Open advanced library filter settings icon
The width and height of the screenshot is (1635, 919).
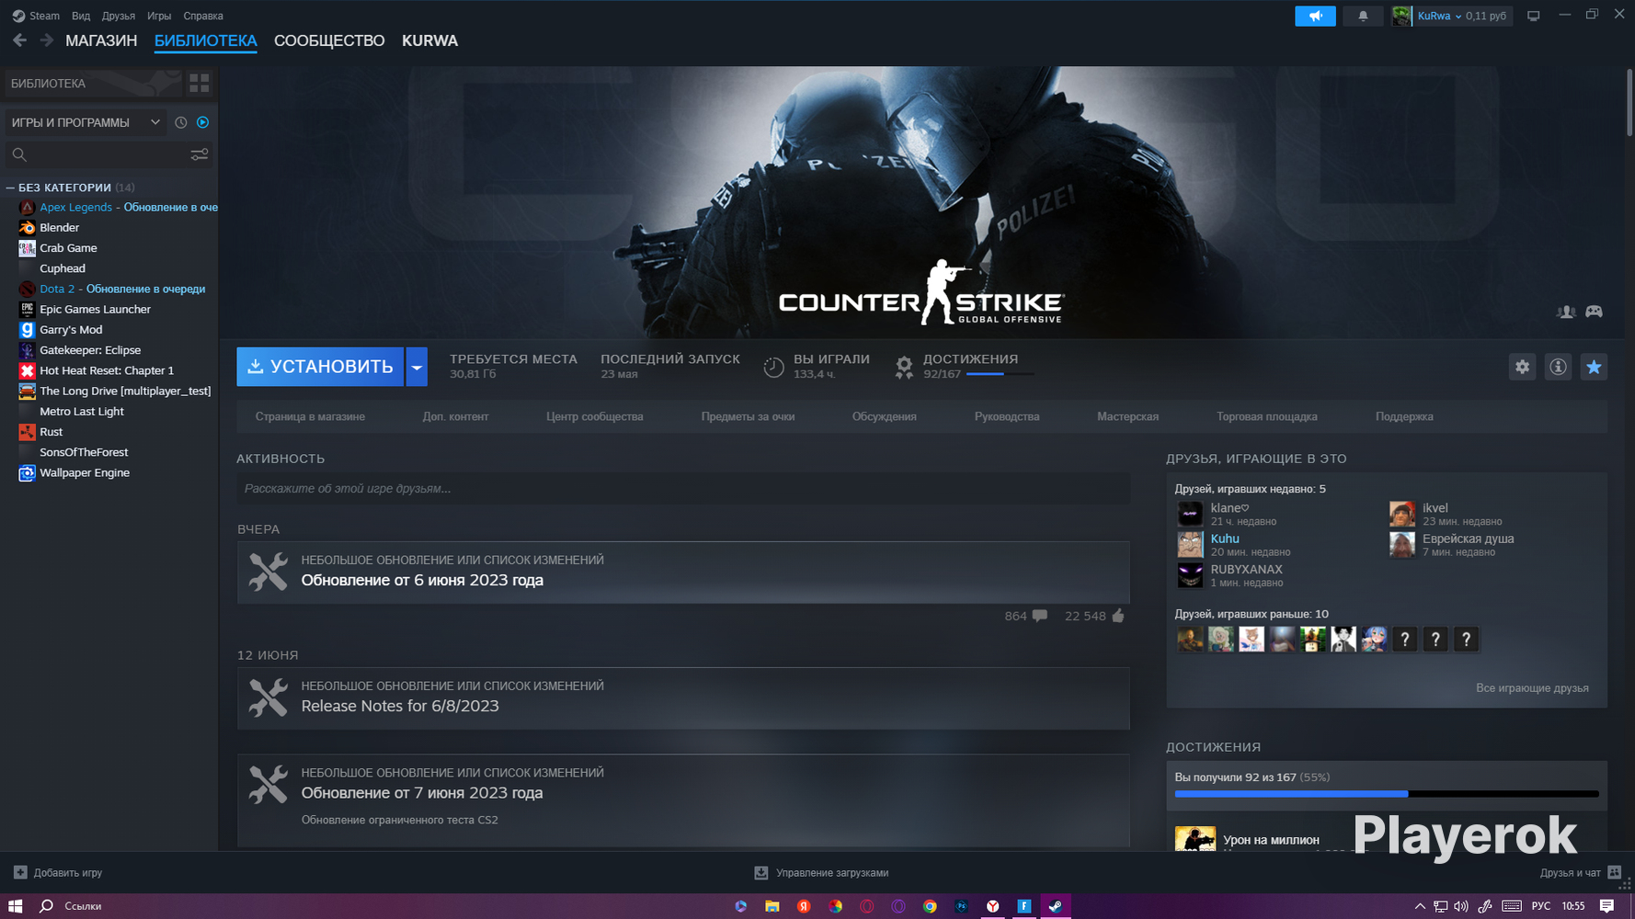(x=200, y=154)
